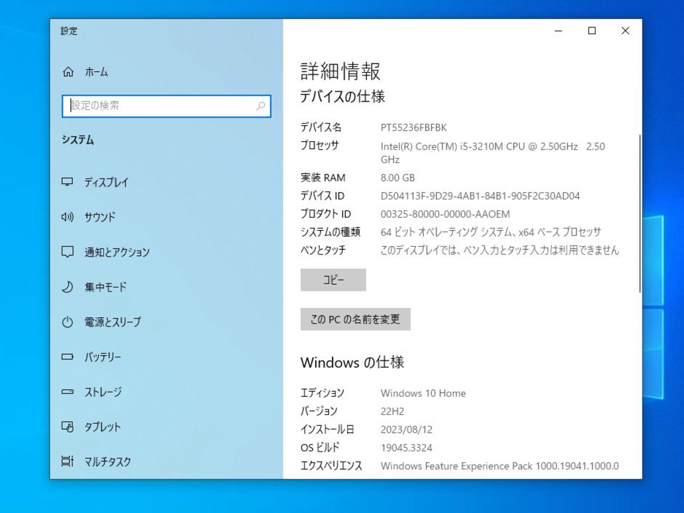Click Windows Feature Experience Pack value
This screenshot has height=513, width=684.
point(499,466)
